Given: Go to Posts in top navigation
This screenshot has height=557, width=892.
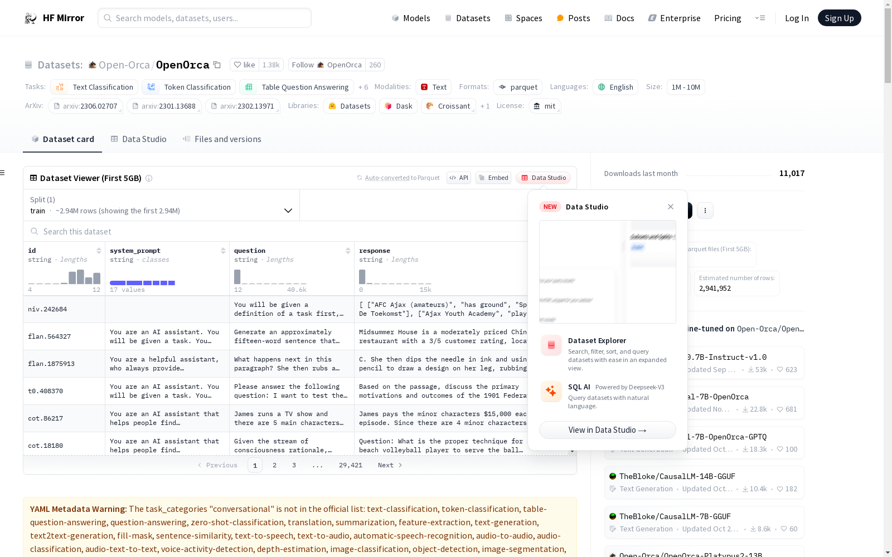Looking at the screenshot, I should coord(573,18).
